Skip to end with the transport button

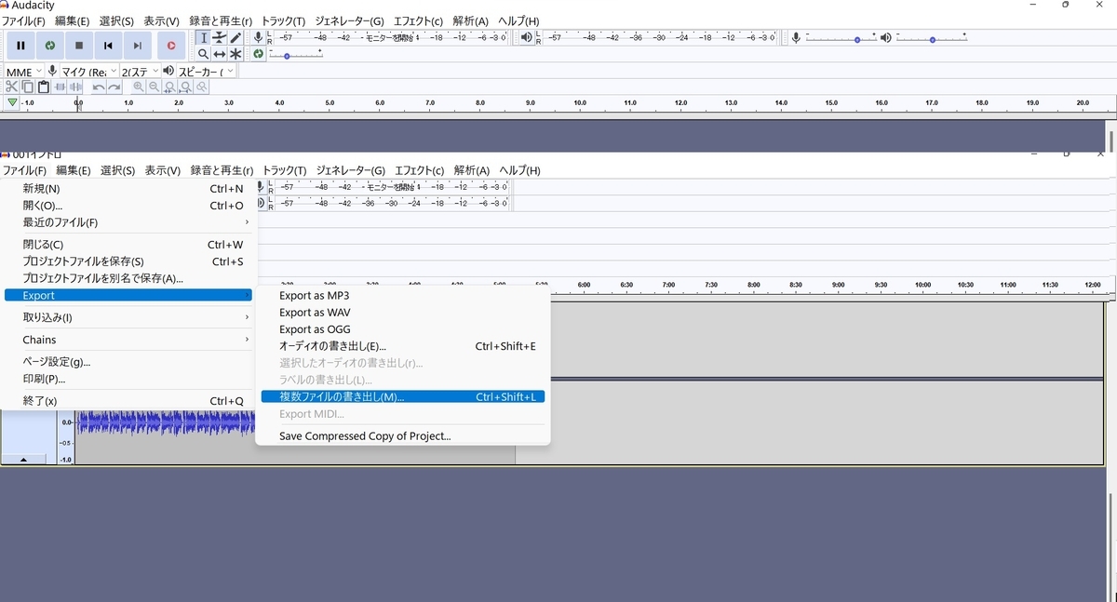click(137, 45)
